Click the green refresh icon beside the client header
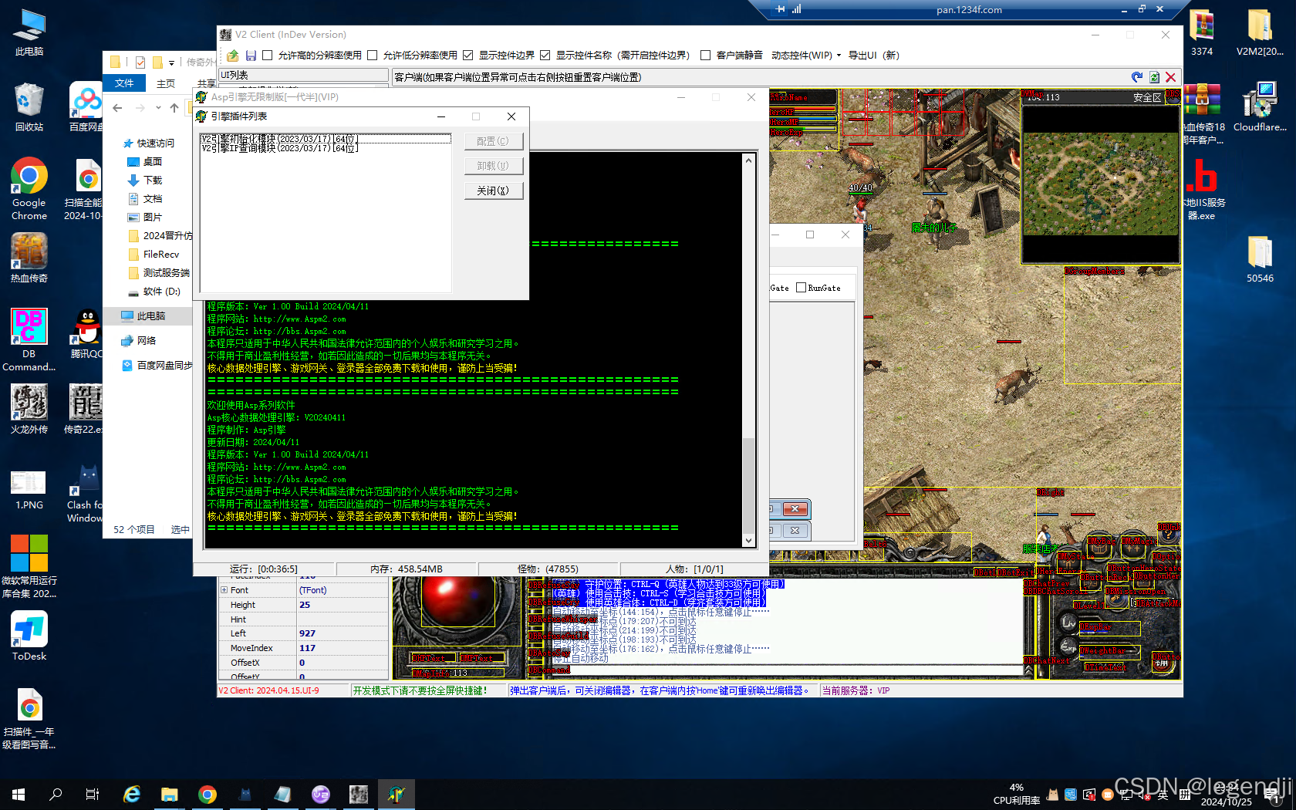1296x810 pixels. (1154, 77)
